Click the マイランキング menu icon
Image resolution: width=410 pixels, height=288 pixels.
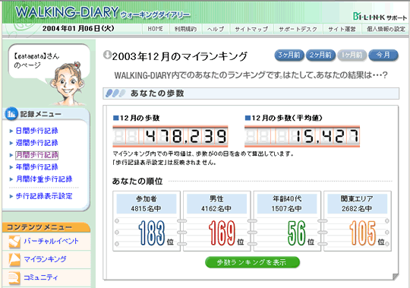(14, 259)
